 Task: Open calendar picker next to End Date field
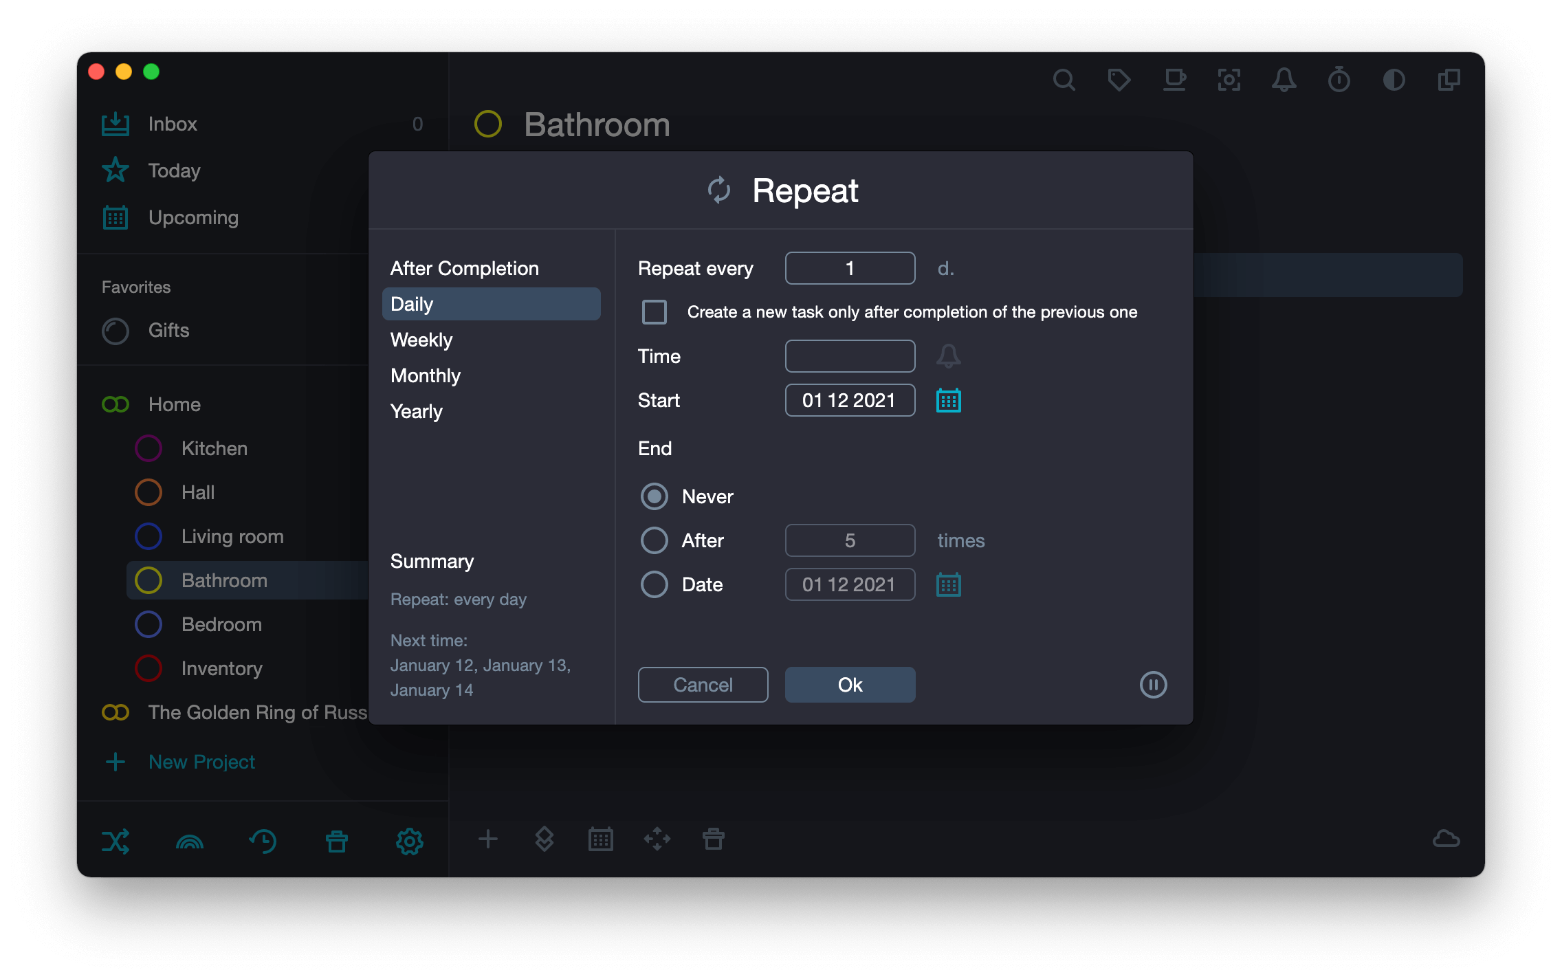tap(949, 584)
